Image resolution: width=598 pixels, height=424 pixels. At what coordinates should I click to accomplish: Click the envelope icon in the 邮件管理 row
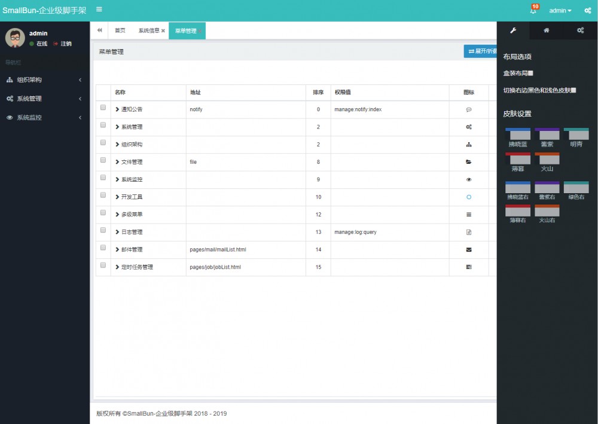pos(469,249)
